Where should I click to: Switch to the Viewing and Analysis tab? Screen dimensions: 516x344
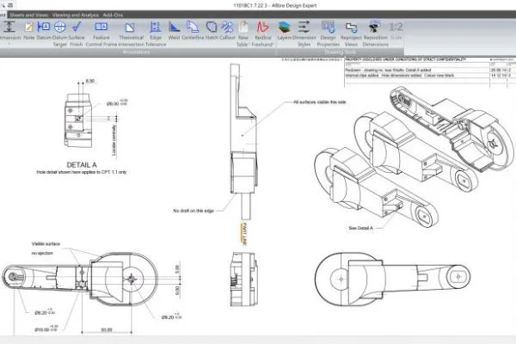76,15
